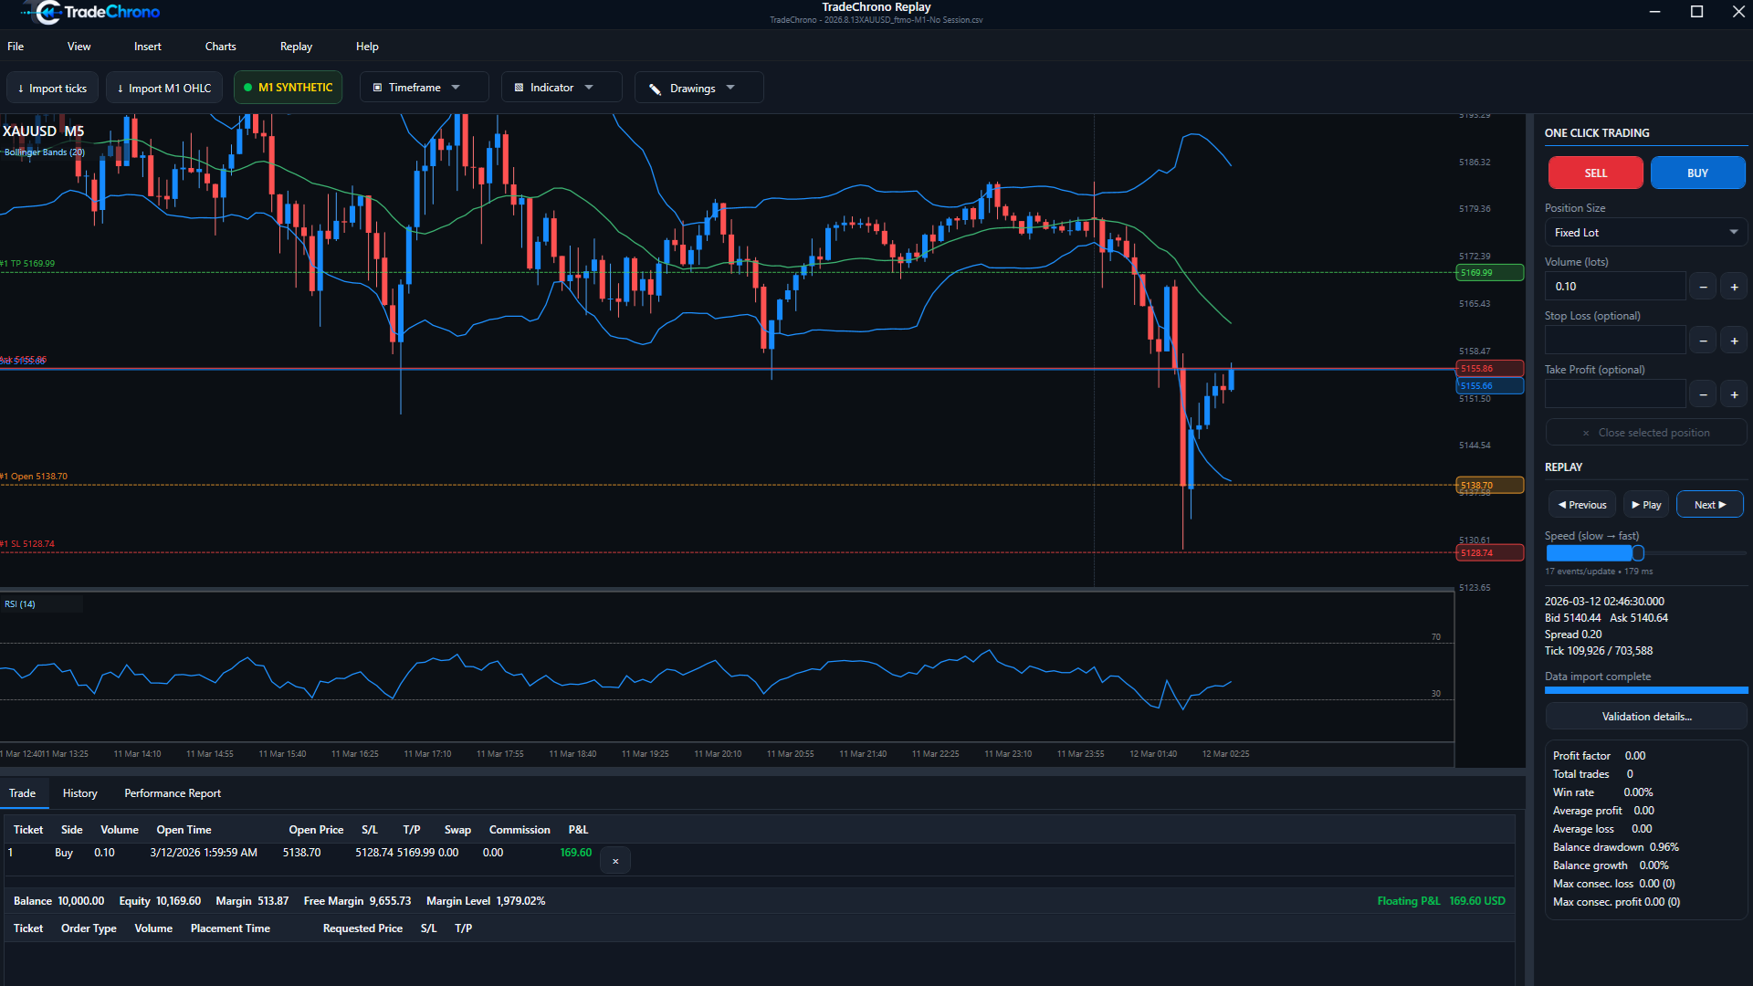
Task: Click the Open 5138.70 price tag
Action: tap(1489, 485)
